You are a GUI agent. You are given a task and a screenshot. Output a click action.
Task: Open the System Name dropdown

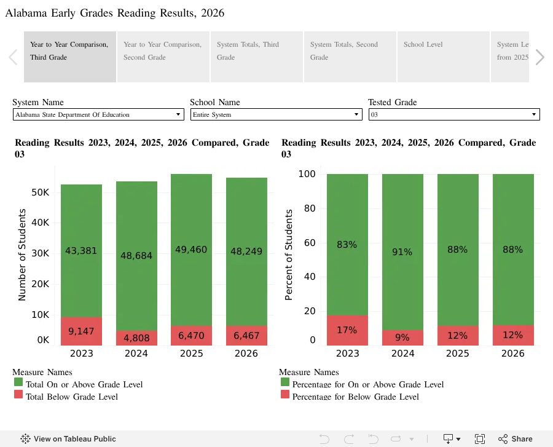(x=98, y=114)
